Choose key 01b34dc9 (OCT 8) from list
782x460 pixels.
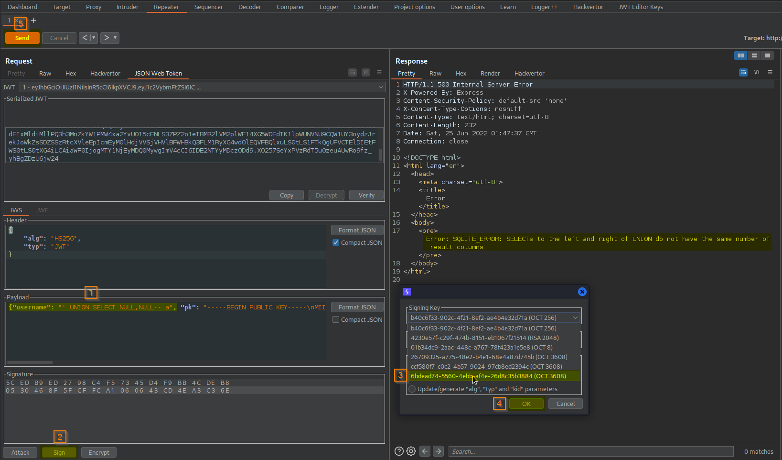click(x=494, y=348)
